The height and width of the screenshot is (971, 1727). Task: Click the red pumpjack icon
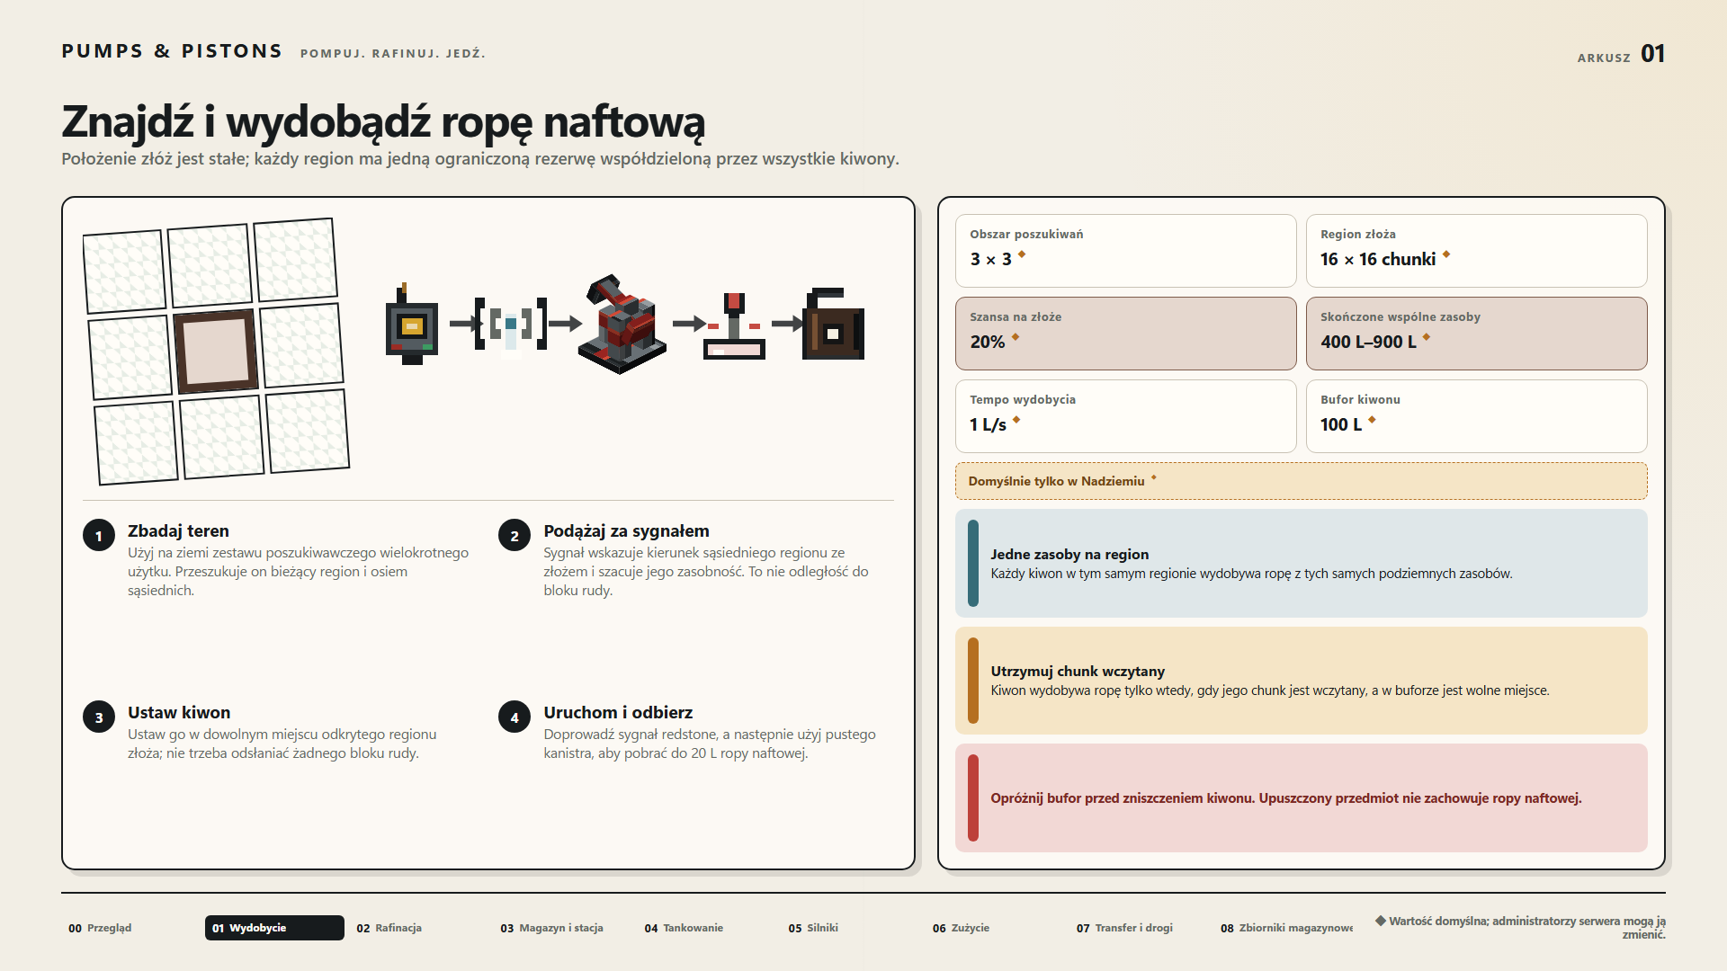[x=622, y=324]
